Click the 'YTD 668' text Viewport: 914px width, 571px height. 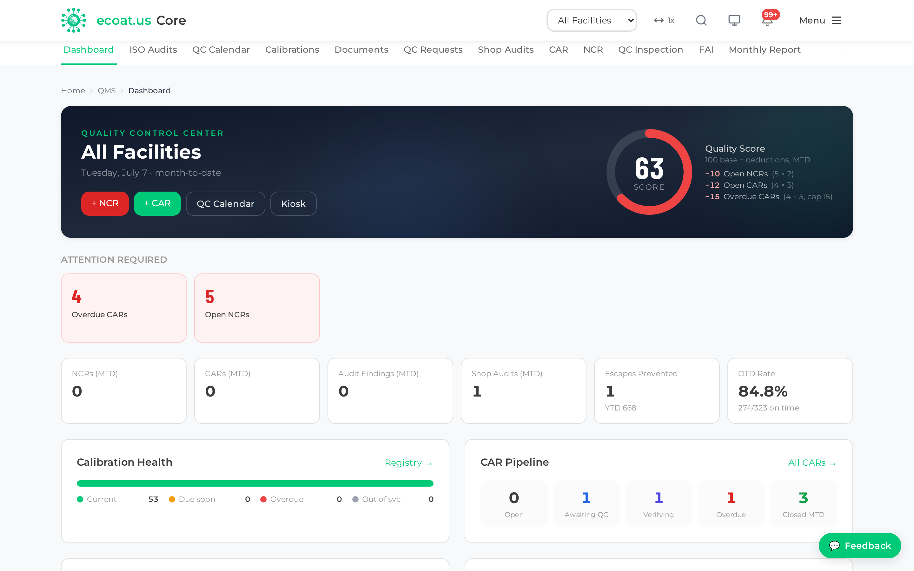click(620, 408)
